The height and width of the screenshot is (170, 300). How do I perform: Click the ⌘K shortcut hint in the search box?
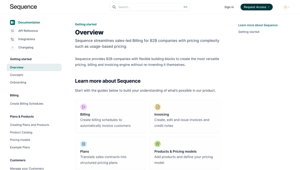(x=185, y=7)
